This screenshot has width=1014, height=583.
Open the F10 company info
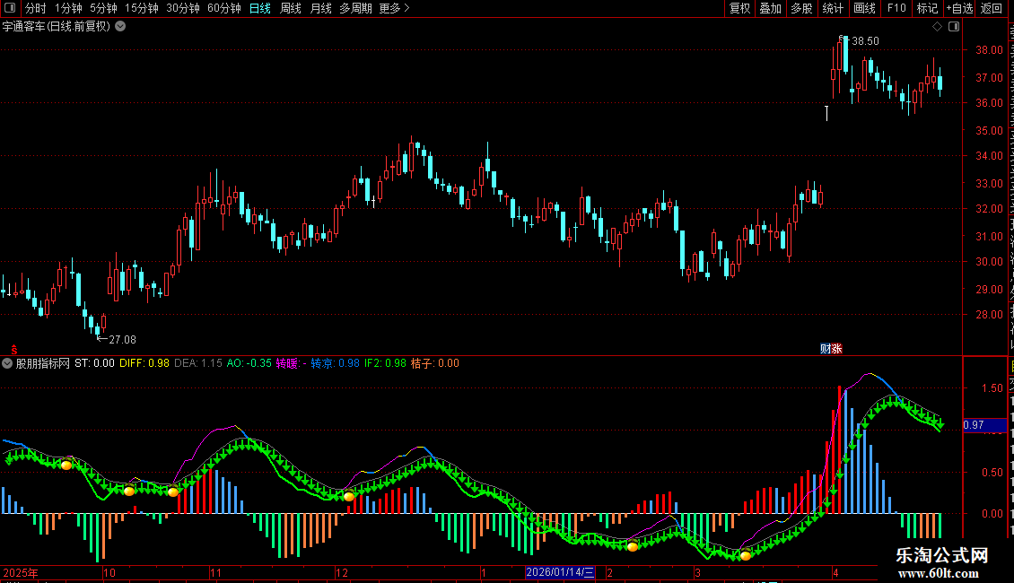click(896, 8)
